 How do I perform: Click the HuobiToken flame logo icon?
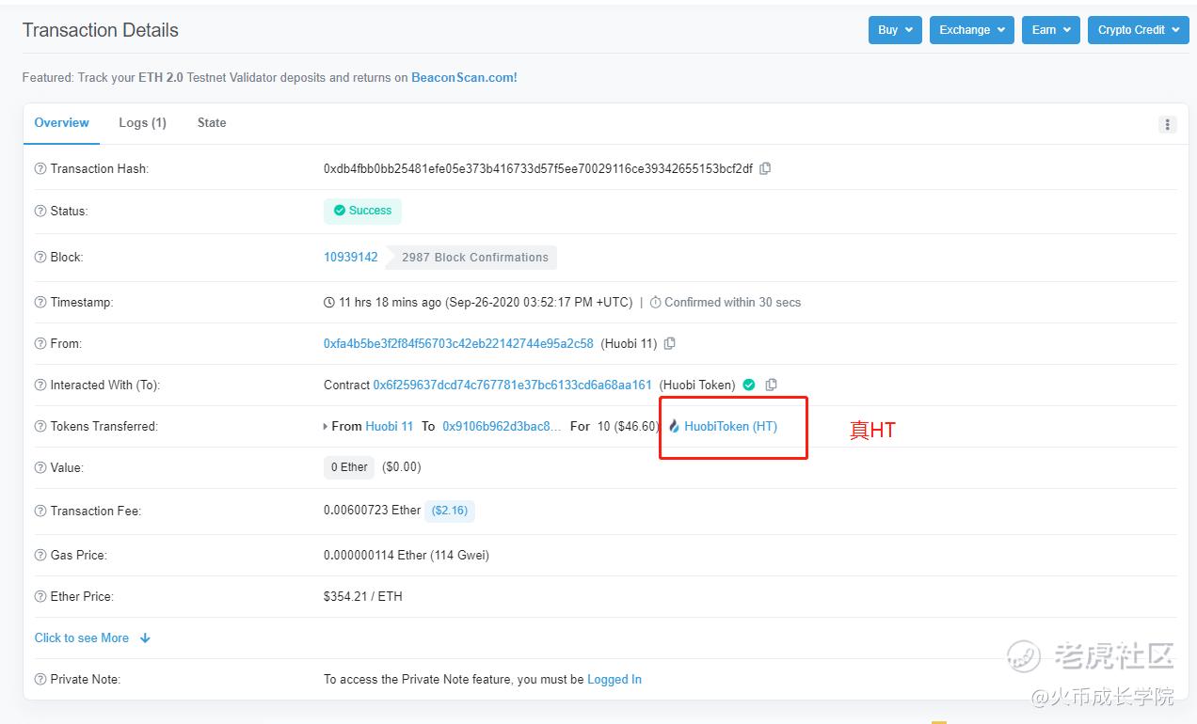(674, 426)
